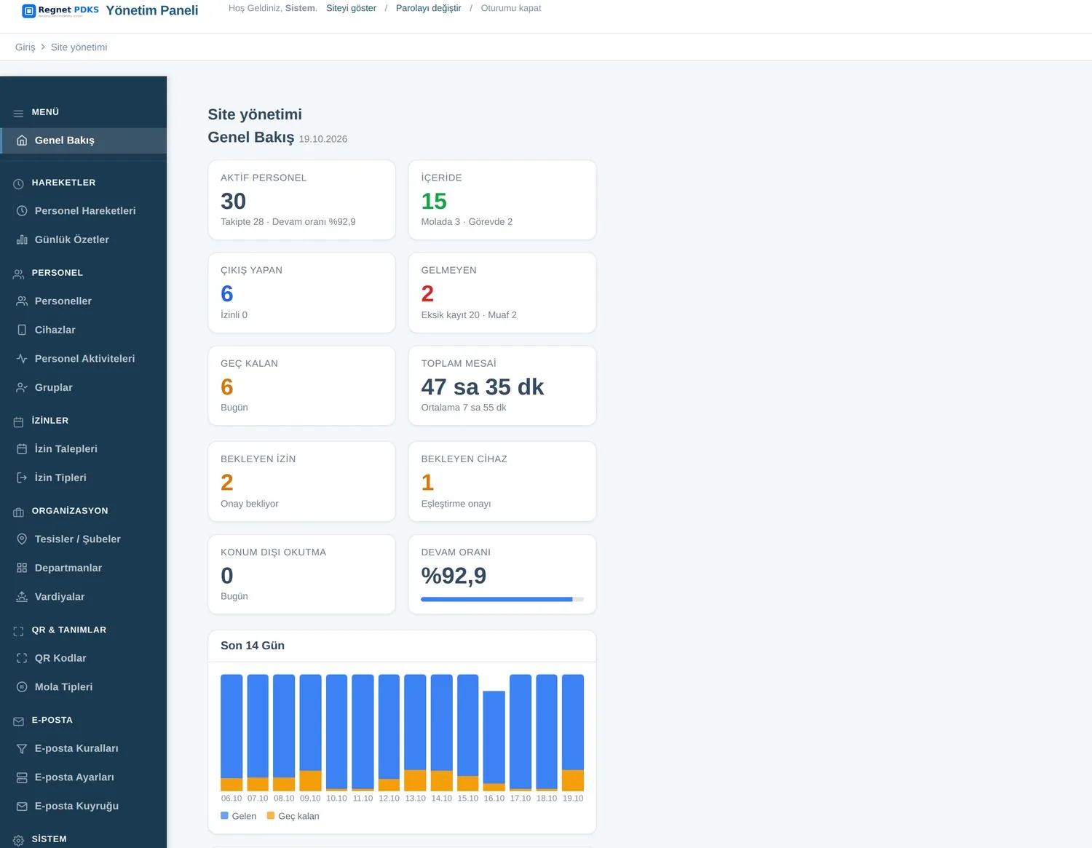Click the home icon next to Genel Bakış

(22, 140)
